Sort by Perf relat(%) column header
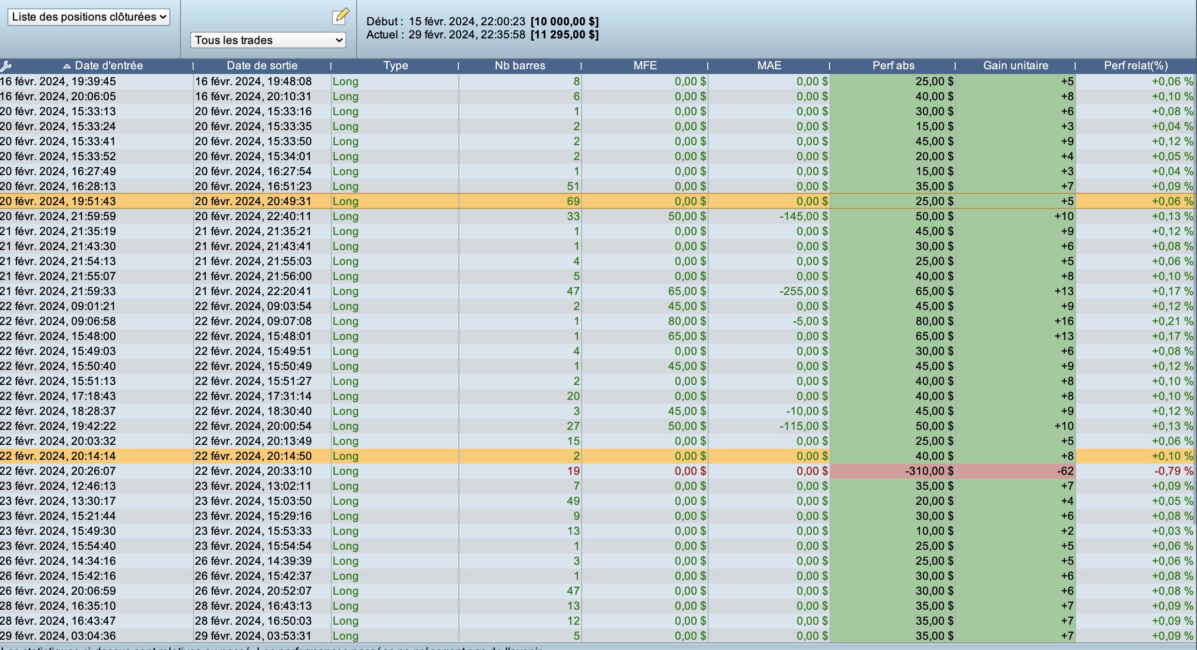Viewport: 1197px width, 650px height. point(1136,66)
